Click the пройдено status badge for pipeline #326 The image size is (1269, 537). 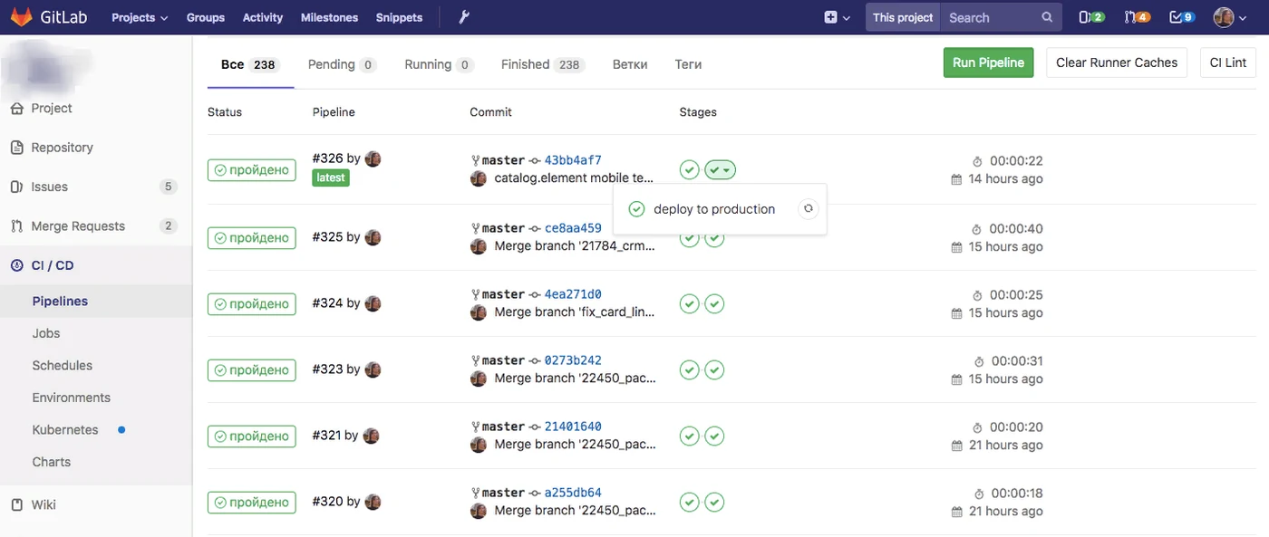[252, 169]
